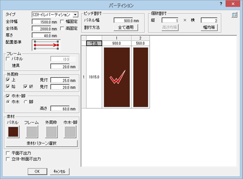The image size is (243, 179).
Task: Enable the 幅固定 checkbox
Action: [x=62, y=21]
